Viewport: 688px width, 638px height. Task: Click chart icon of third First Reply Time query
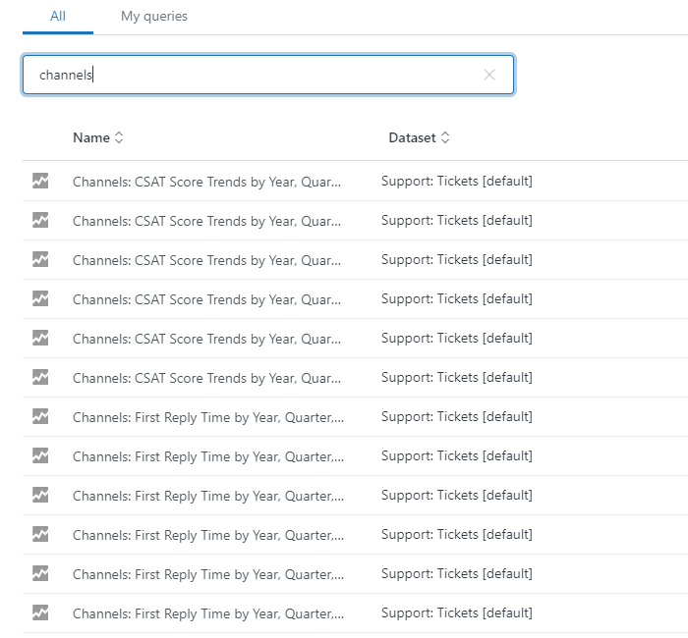pos(40,495)
